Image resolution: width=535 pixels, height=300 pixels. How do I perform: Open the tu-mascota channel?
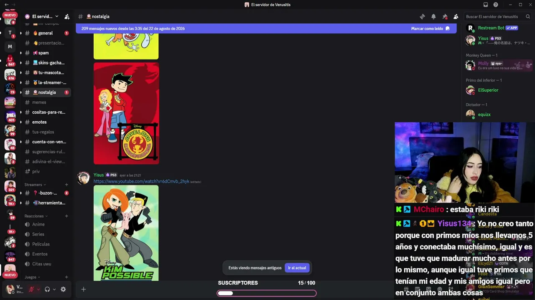46,72
